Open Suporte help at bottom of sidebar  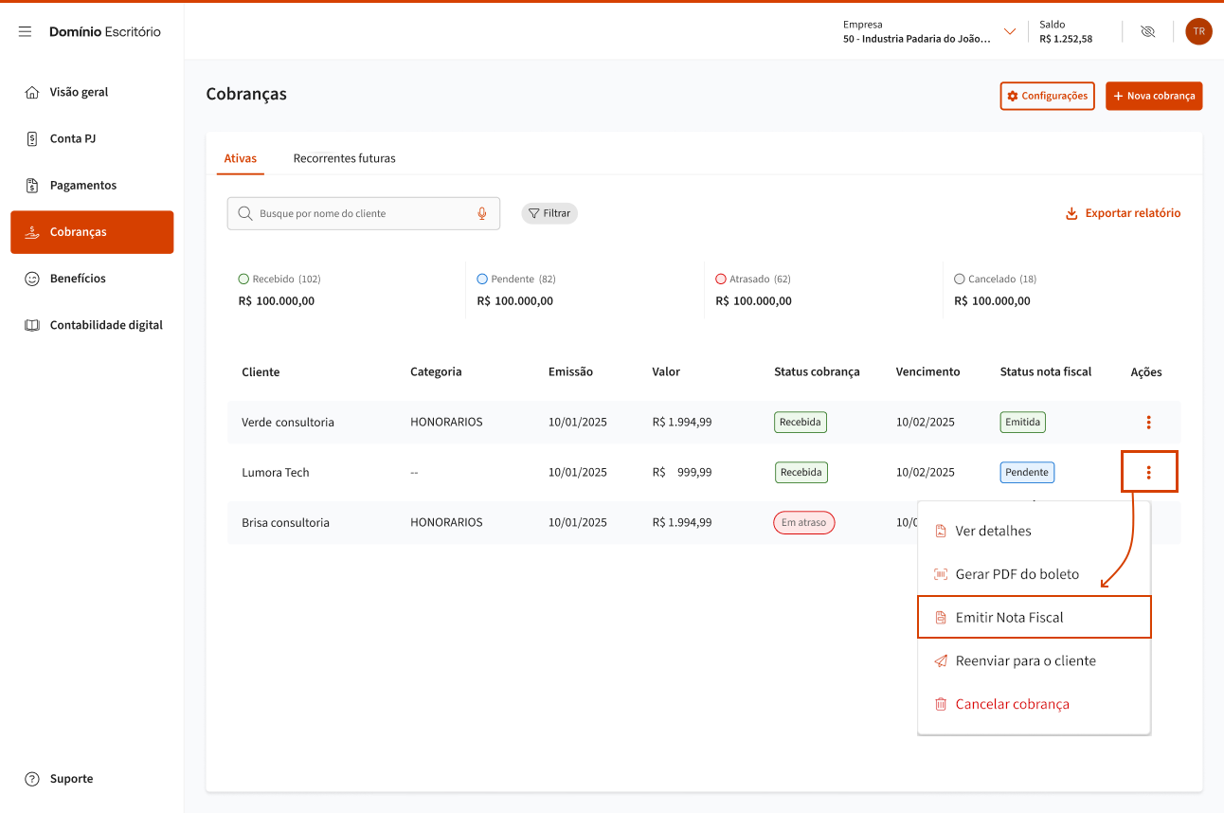click(71, 779)
